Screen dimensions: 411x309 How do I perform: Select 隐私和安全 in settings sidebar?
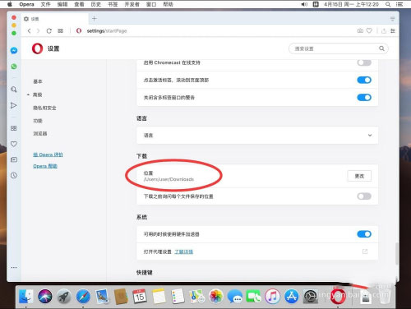click(x=44, y=108)
